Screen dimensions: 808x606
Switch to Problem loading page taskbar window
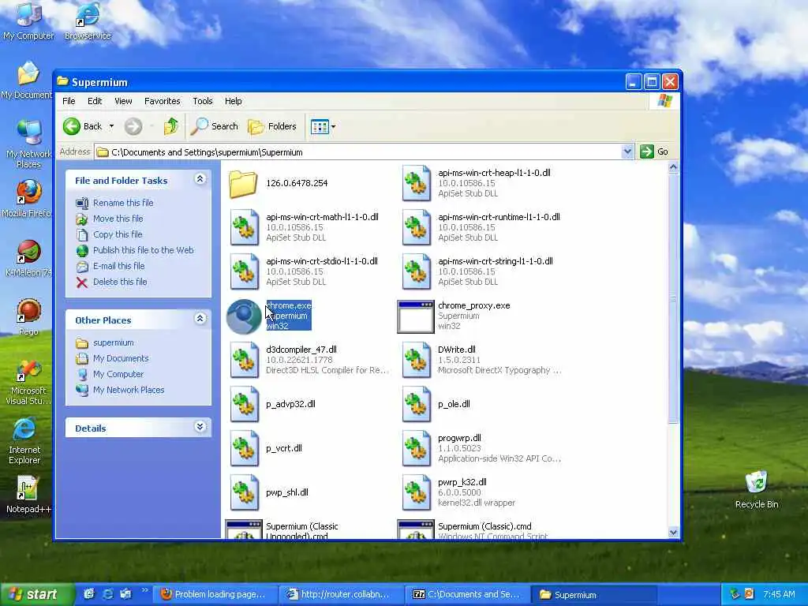pyautogui.click(x=215, y=594)
